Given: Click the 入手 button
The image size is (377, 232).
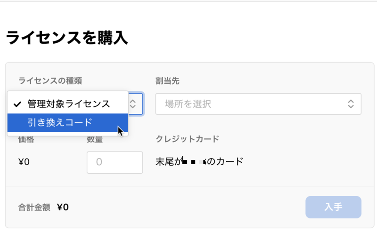Looking at the screenshot, I should [x=333, y=207].
